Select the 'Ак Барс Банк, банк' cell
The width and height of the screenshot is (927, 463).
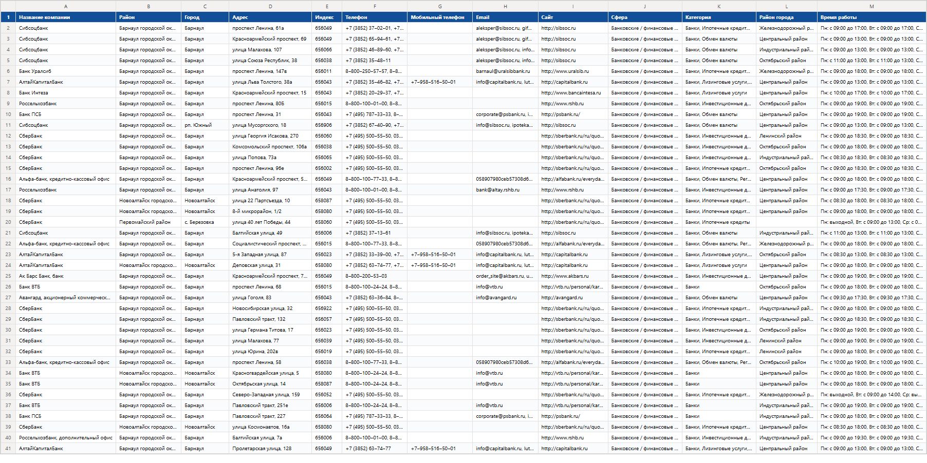tap(66, 276)
